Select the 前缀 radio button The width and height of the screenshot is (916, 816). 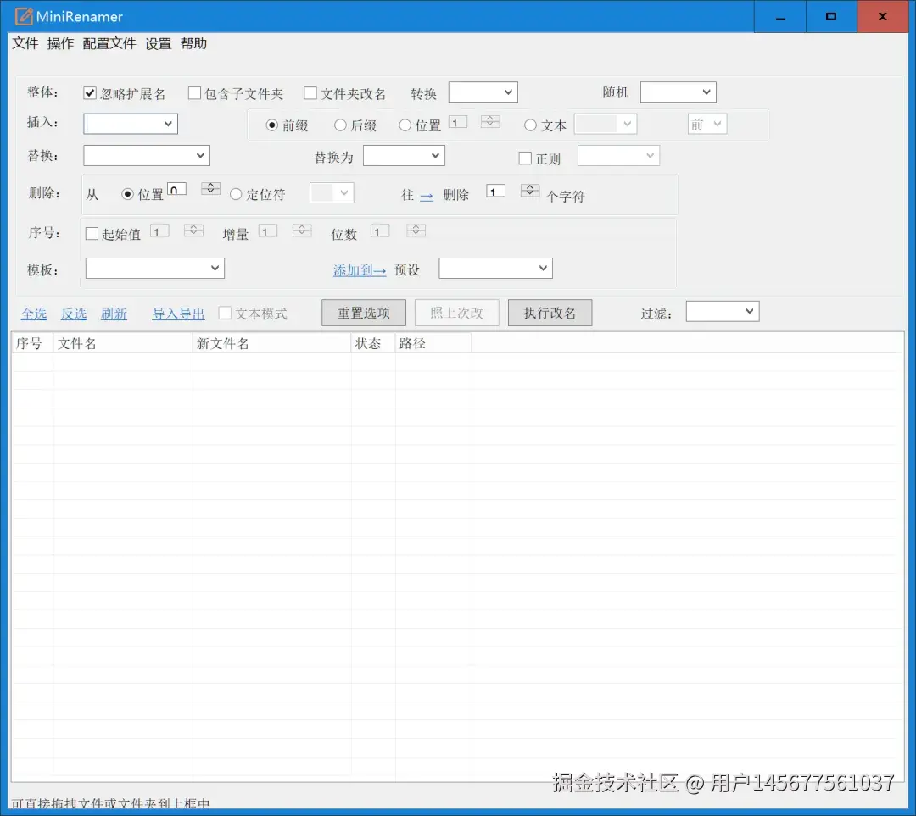(271, 125)
